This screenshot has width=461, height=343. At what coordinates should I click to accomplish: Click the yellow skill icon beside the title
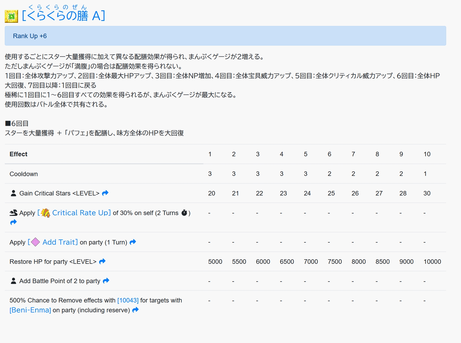[x=11, y=16]
